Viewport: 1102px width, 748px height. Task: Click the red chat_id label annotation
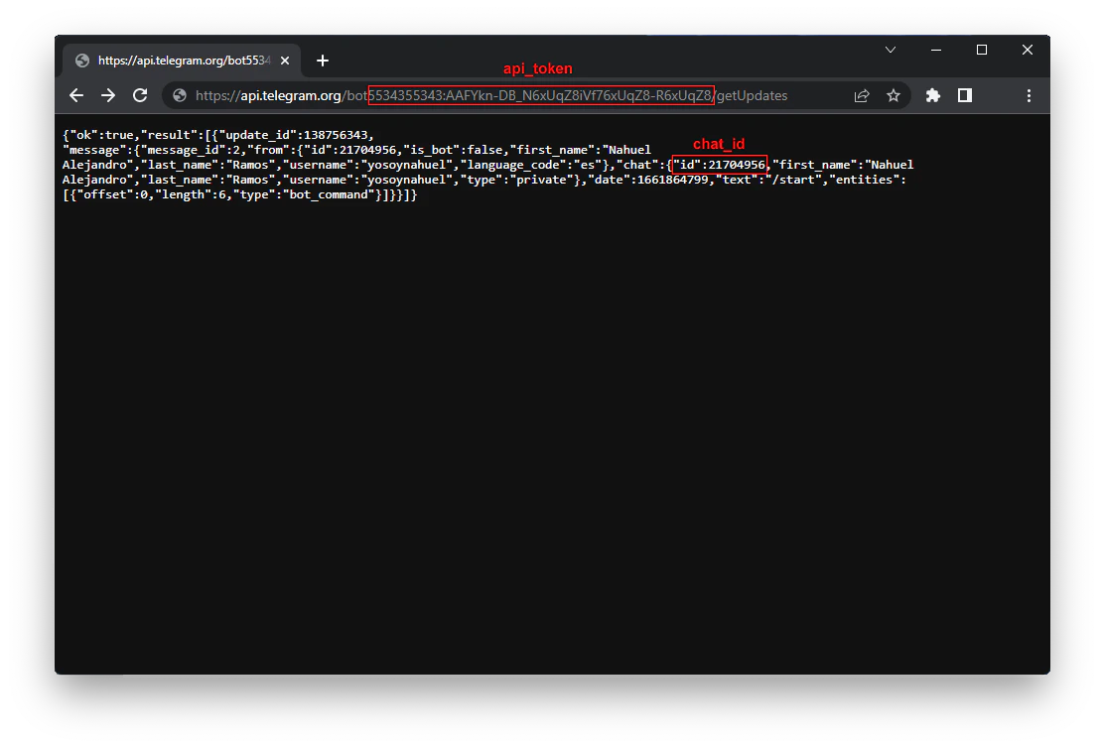(719, 144)
